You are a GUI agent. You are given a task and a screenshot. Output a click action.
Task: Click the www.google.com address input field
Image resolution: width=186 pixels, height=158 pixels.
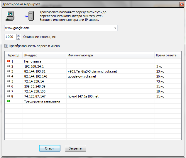tap(59, 28)
